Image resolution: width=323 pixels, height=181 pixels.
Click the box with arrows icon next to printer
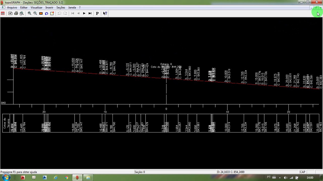coord(10,13)
